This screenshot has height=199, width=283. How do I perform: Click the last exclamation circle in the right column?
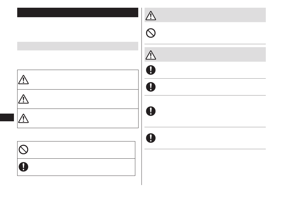[x=151, y=138]
